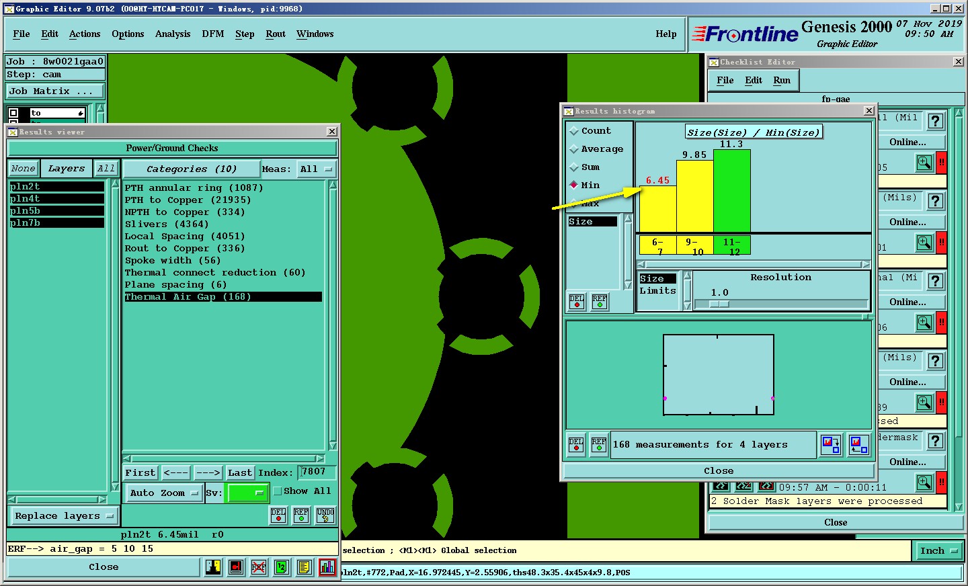Click the green '12' page icon in Results viewer
The height and width of the screenshot is (586, 968).
[x=282, y=567]
